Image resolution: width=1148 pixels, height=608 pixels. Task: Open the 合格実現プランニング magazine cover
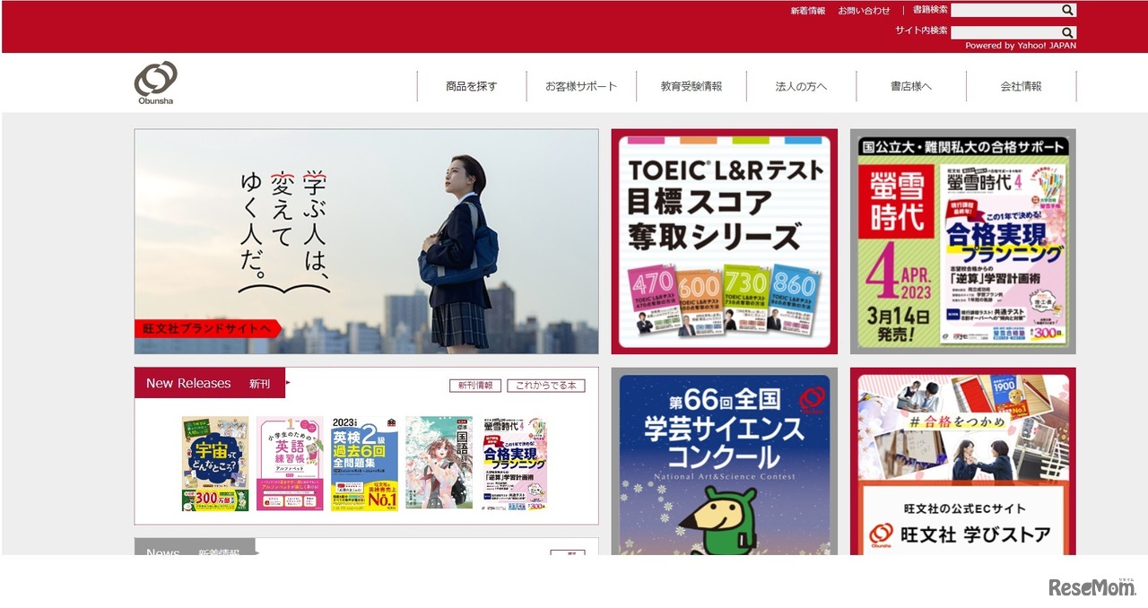click(514, 464)
